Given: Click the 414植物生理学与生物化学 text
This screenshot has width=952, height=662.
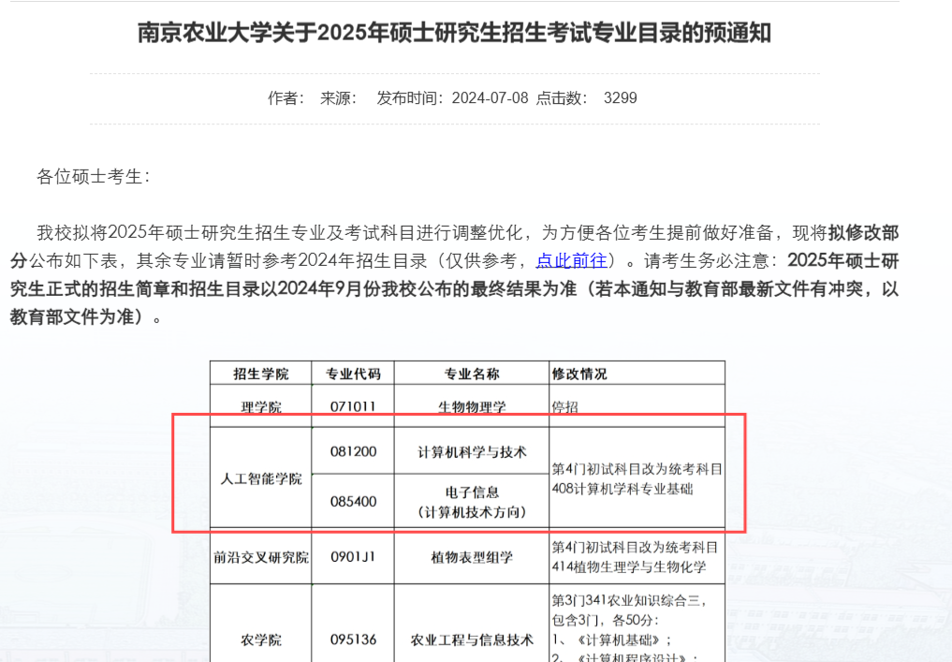Looking at the screenshot, I should (x=629, y=567).
